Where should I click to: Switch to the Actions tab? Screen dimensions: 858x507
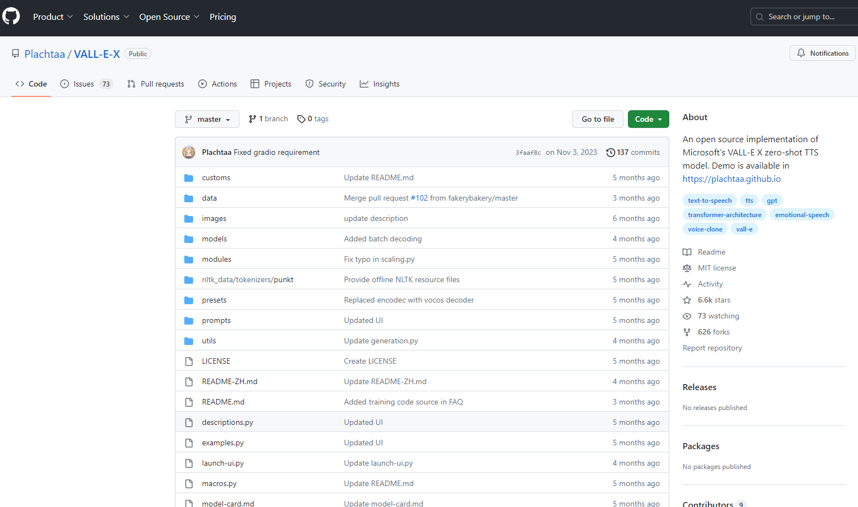(x=217, y=84)
